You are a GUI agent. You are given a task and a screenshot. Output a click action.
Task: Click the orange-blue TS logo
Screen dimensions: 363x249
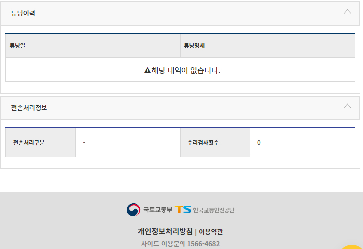[x=182, y=209]
